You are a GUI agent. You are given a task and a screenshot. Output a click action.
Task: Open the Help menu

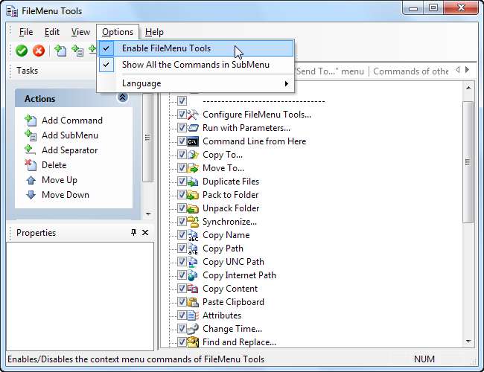(154, 32)
